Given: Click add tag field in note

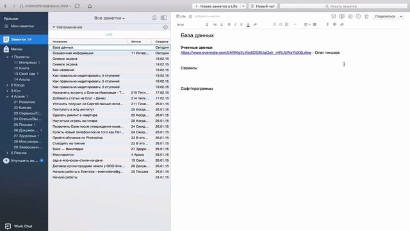Looking at the screenshot, I should 207,16.
